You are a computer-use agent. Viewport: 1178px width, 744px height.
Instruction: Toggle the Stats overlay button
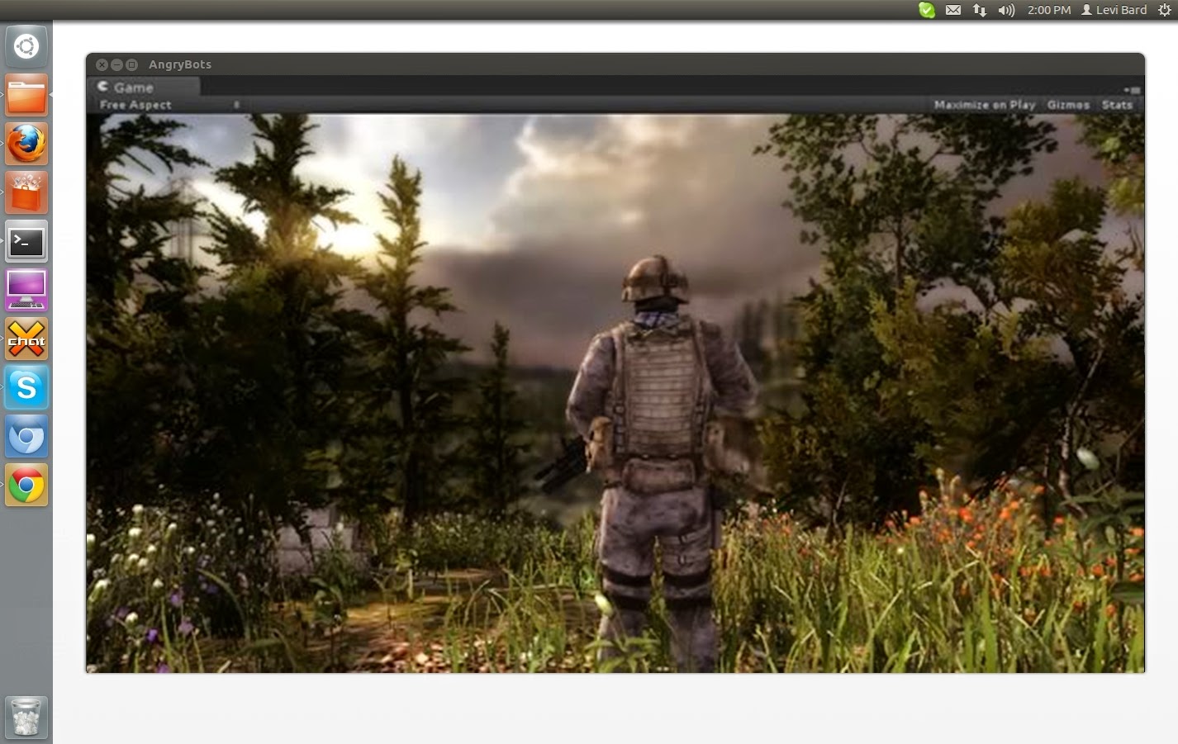point(1117,105)
